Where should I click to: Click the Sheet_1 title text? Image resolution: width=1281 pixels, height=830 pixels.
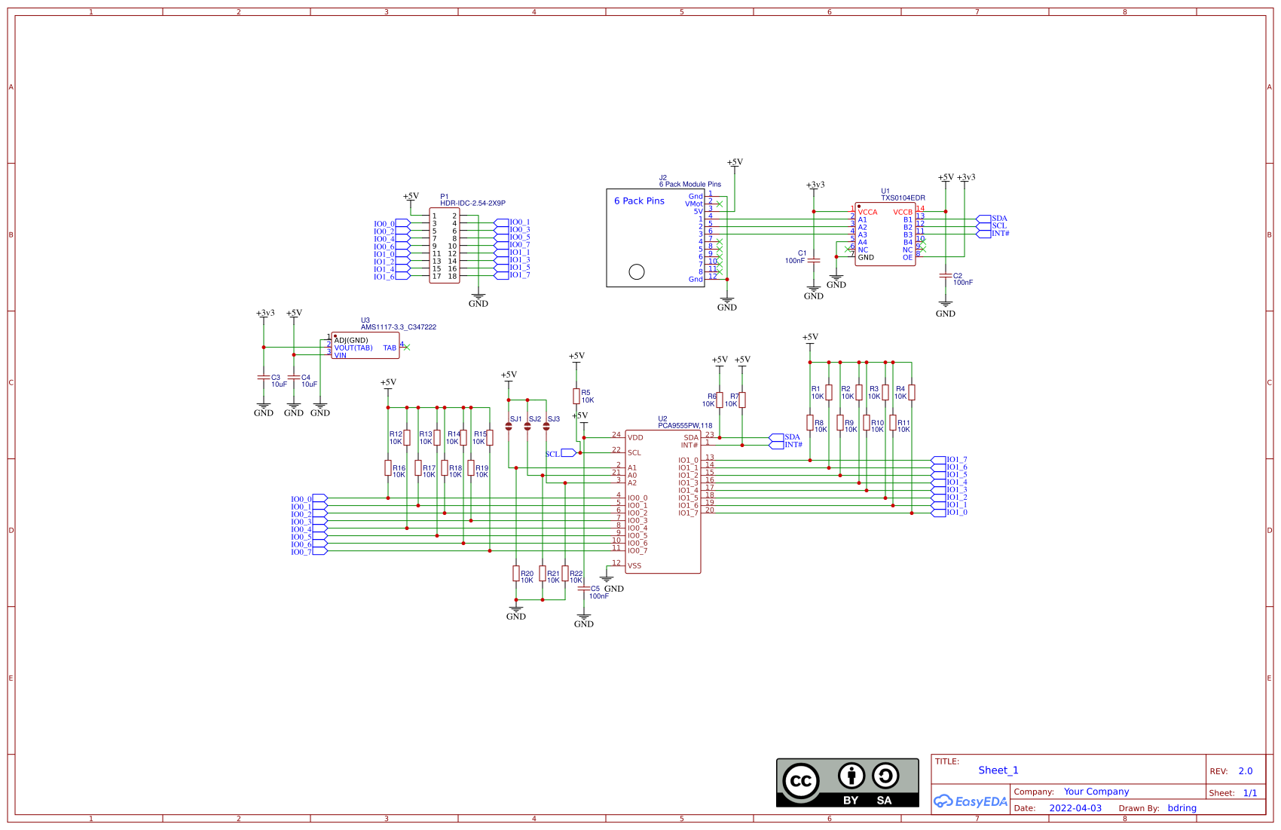998,770
